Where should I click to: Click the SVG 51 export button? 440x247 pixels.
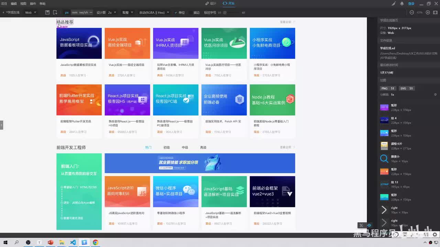pos(407,88)
